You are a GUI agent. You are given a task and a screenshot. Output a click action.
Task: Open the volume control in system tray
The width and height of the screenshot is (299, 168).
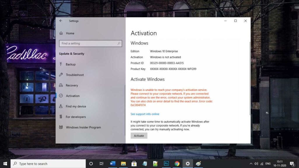point(256,164)
